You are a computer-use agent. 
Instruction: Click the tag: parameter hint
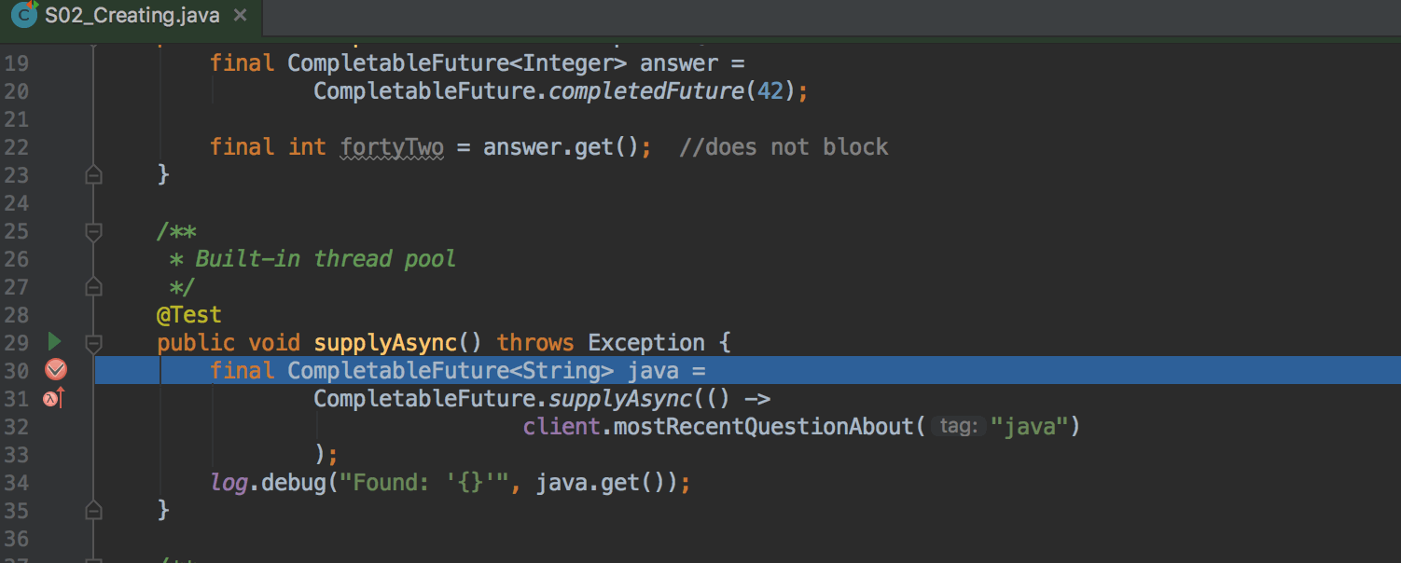(x=958, y=427)
